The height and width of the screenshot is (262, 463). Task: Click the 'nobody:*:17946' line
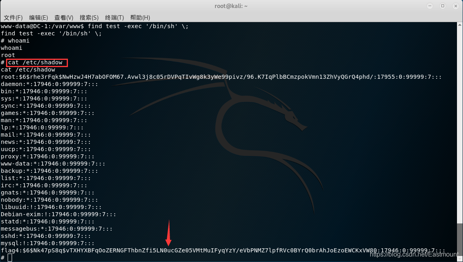point(49,200)
